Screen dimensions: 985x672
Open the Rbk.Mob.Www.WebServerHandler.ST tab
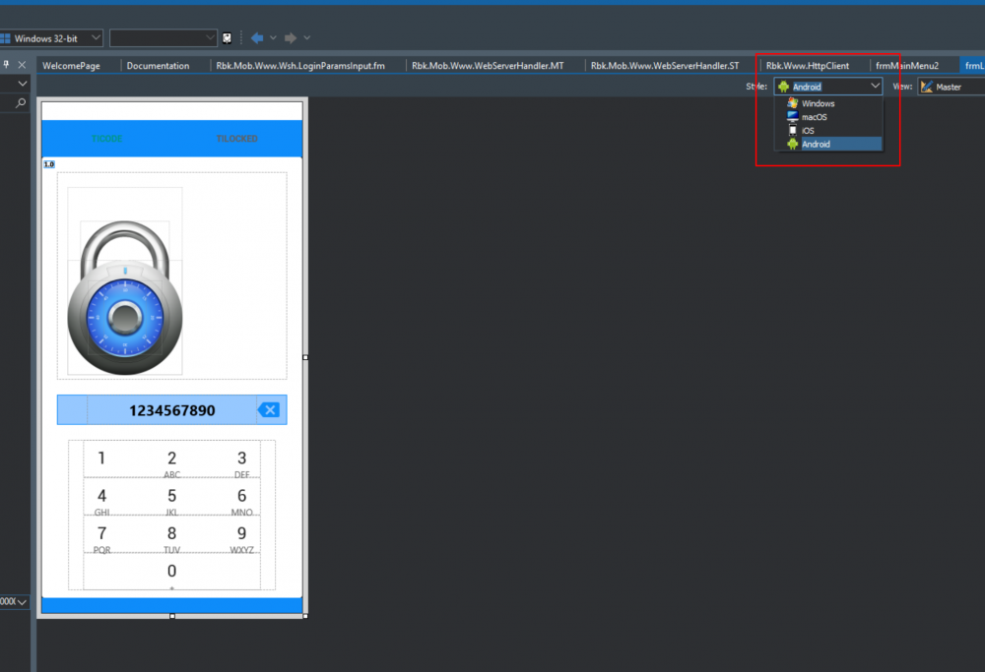[x=665, y=65]
